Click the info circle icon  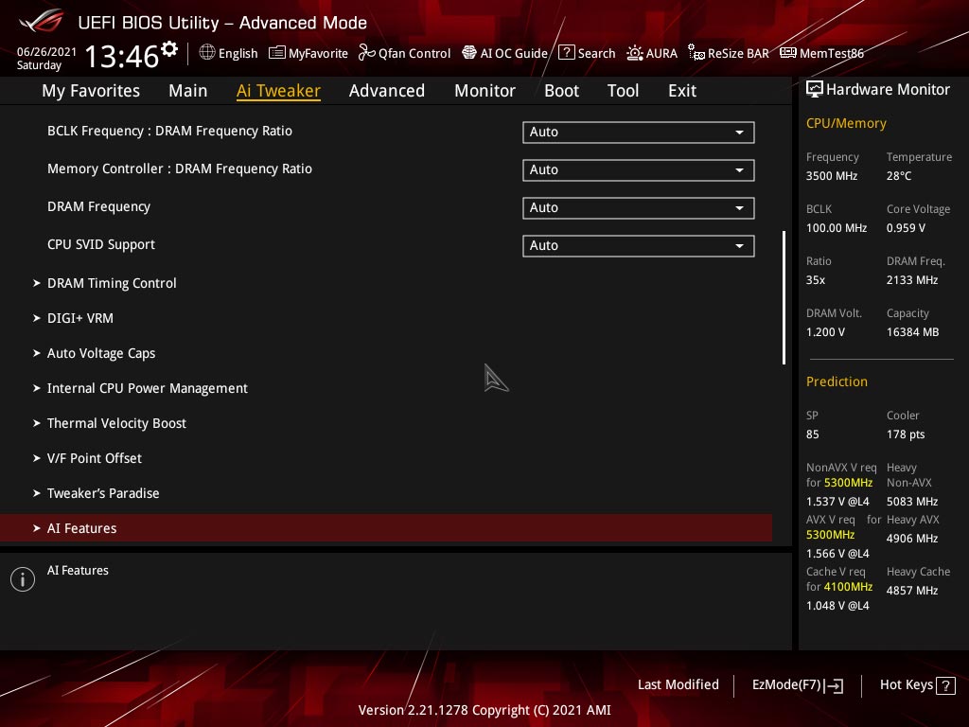(23, 579)
